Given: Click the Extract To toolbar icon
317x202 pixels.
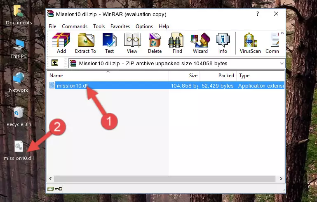Looking at the screenshot, I should coord(85,43).
